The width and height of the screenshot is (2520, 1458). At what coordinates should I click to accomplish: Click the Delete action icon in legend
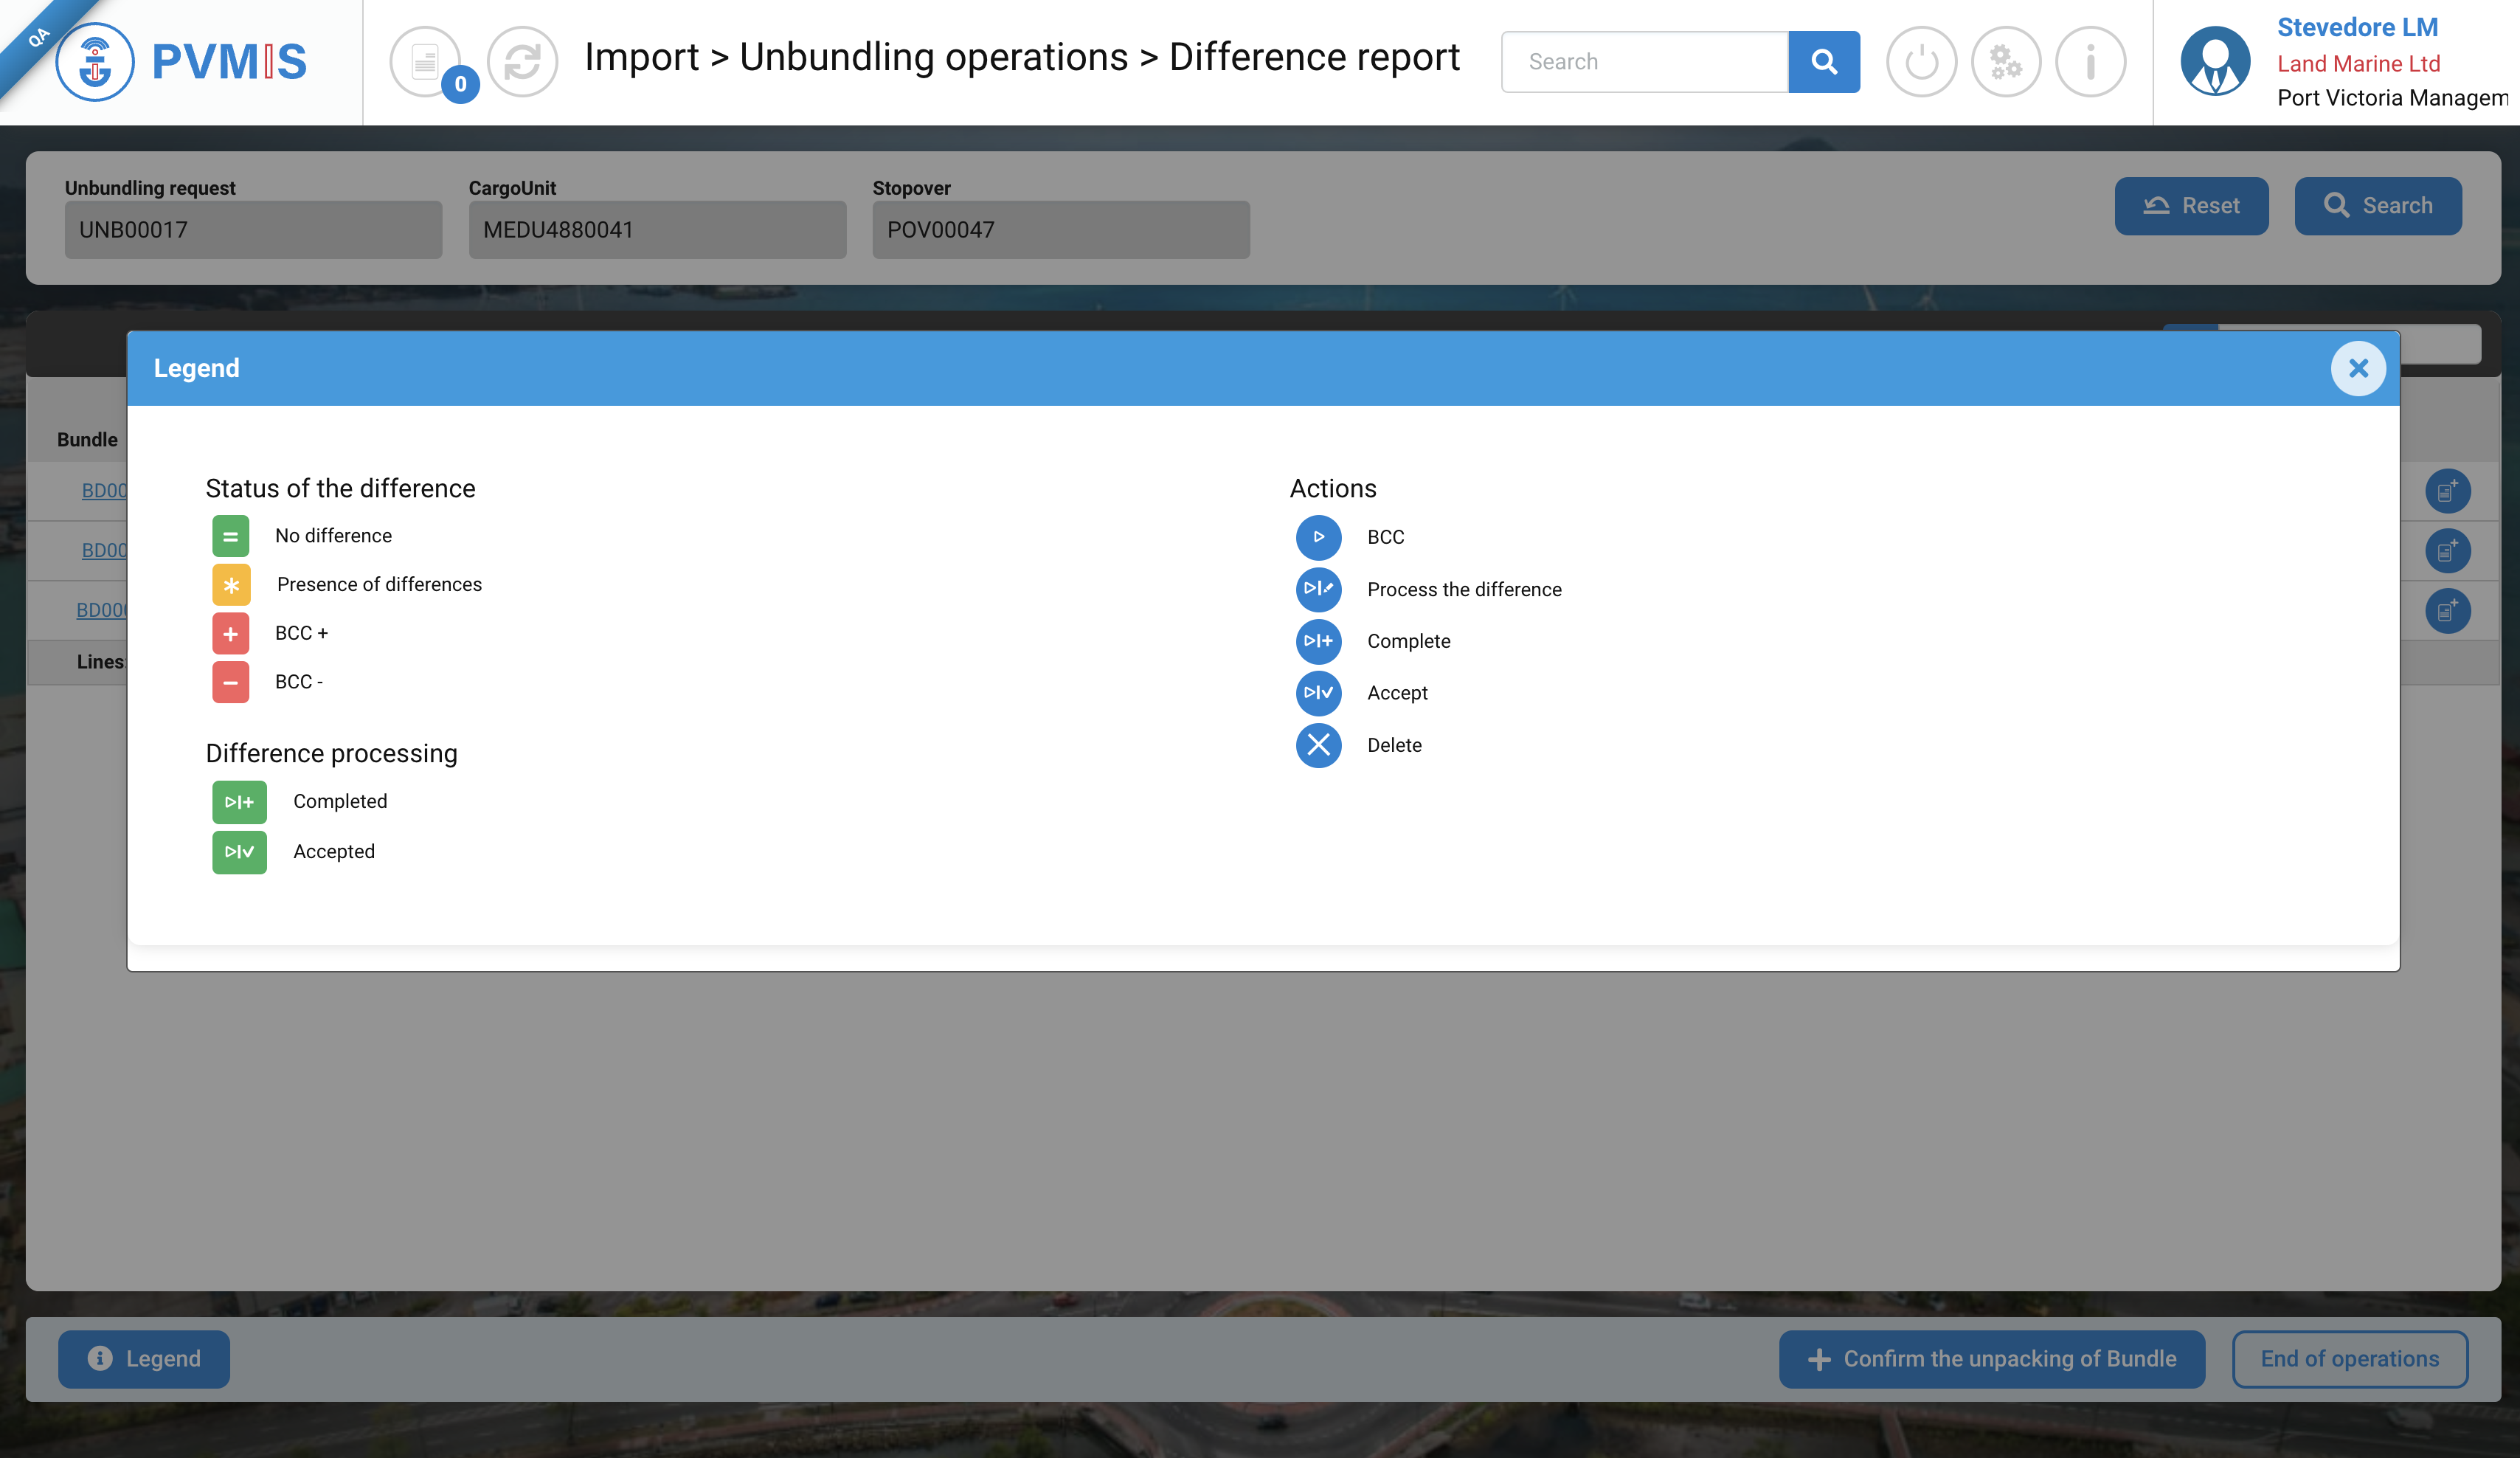click(1318, 745)
